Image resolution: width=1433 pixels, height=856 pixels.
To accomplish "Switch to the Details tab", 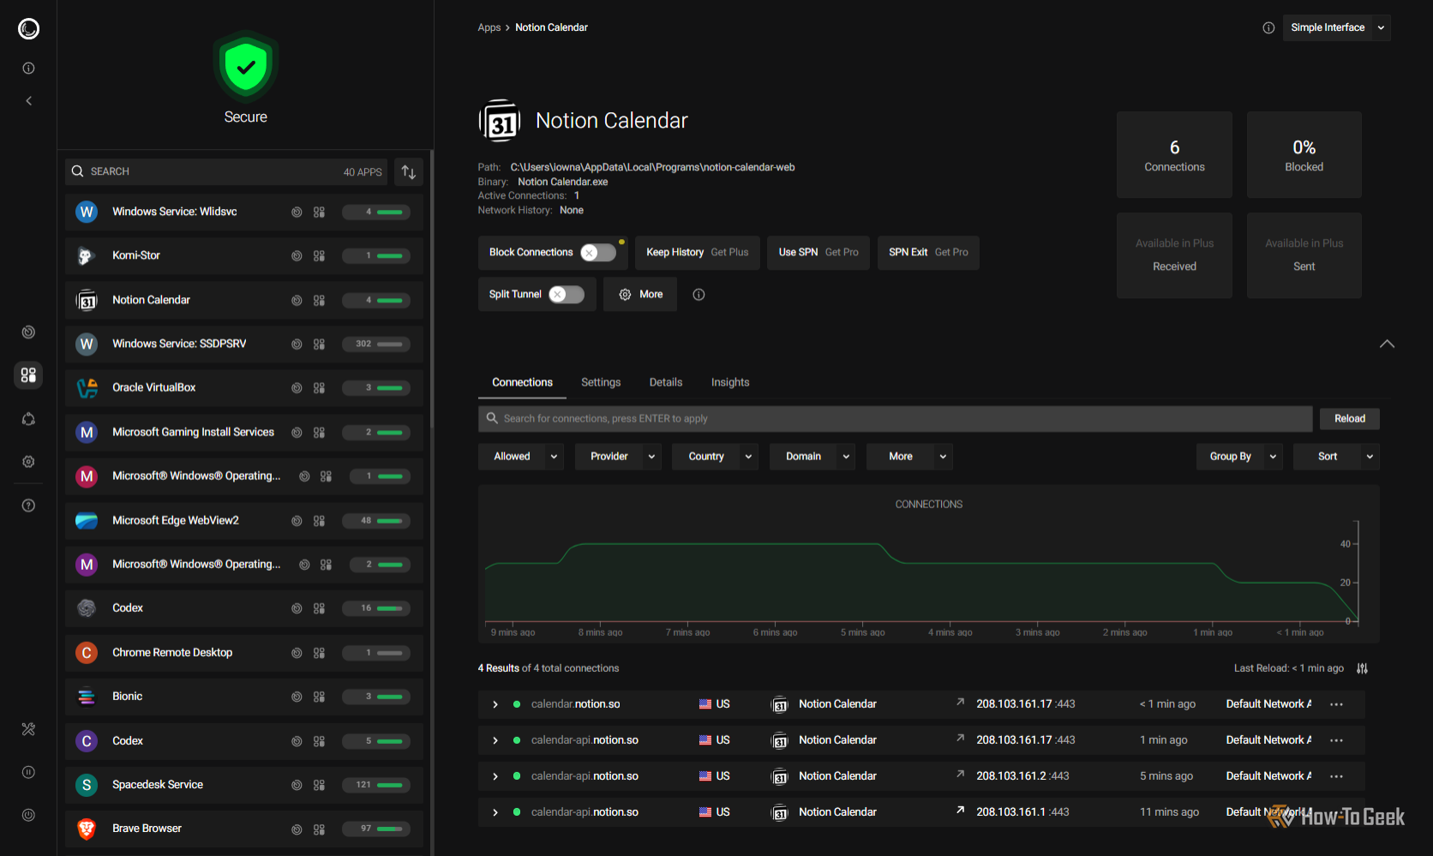I will click(x=666, y=382).
